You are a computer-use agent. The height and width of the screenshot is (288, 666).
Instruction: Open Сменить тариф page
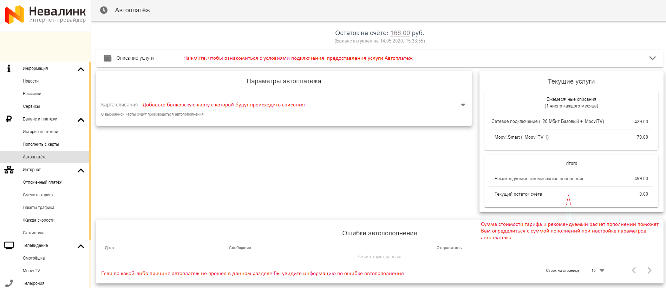click(x=38, y=195)
